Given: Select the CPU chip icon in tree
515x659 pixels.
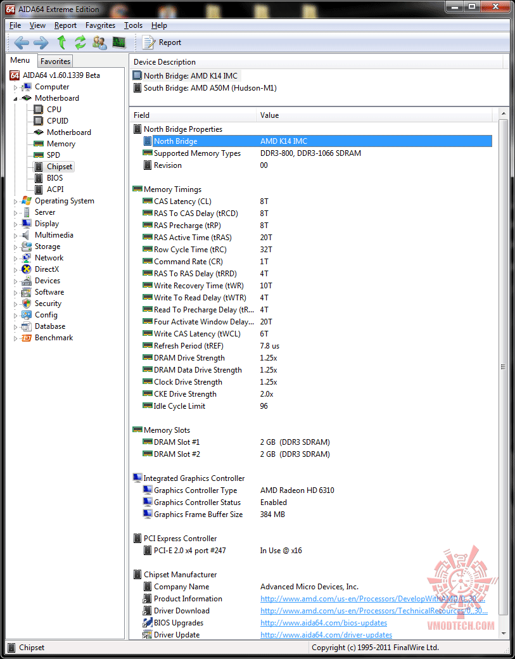Looking at the screenshot, I should (39, 109).
